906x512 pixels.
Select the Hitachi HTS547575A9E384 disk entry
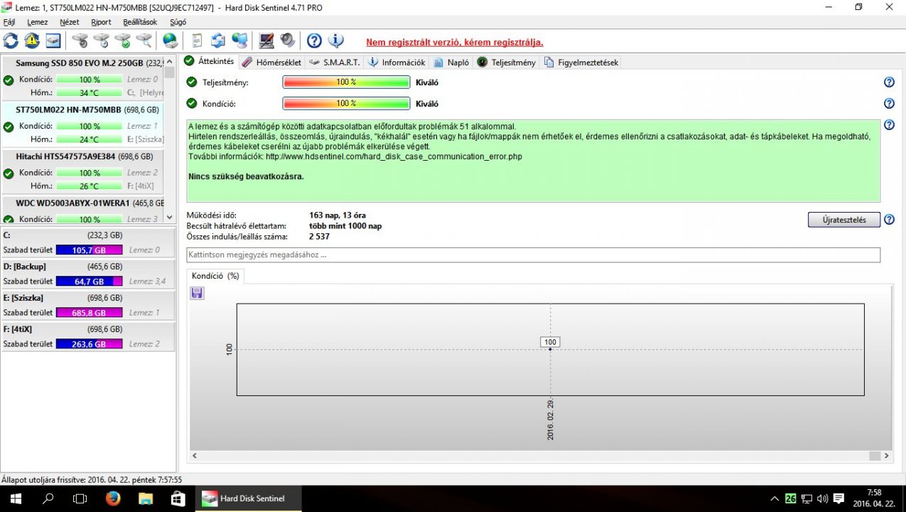click(82, 172)
